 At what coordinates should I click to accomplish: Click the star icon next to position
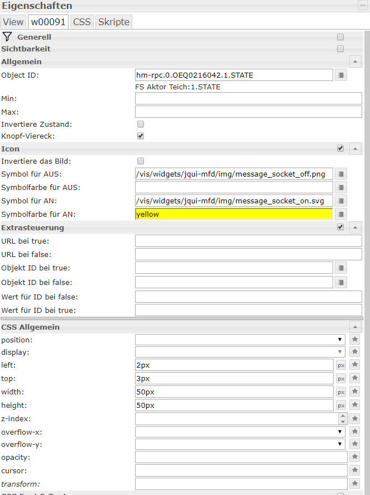355,339
